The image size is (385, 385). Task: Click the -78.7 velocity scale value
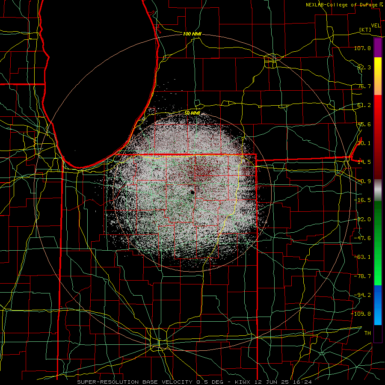362,276
